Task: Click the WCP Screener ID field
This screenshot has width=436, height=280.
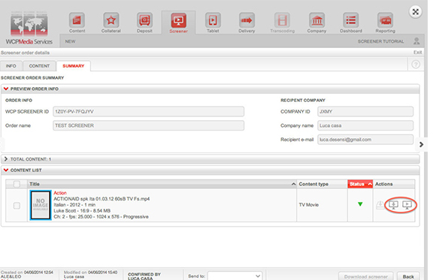Action: (x=149, y=111)
